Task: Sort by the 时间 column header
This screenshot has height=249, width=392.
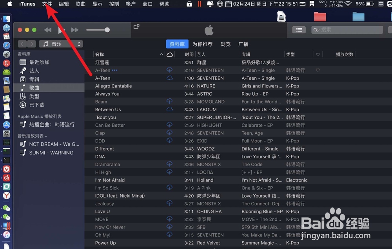Action: (189, 54)
